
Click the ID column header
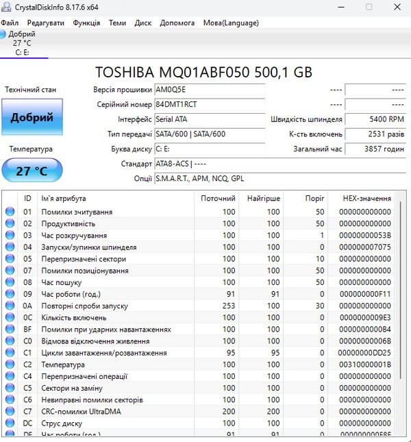pyautogui.click(x=27, y=198)
